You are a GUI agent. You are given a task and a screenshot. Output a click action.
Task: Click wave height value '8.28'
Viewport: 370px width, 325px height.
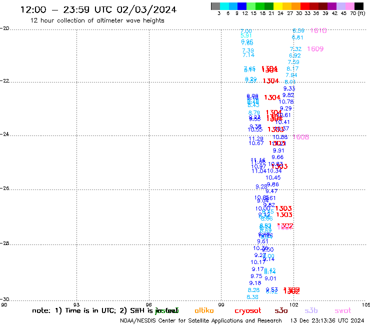coord(253,290)
